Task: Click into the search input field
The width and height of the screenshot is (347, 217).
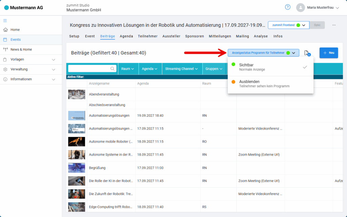Action: (89, 69)
